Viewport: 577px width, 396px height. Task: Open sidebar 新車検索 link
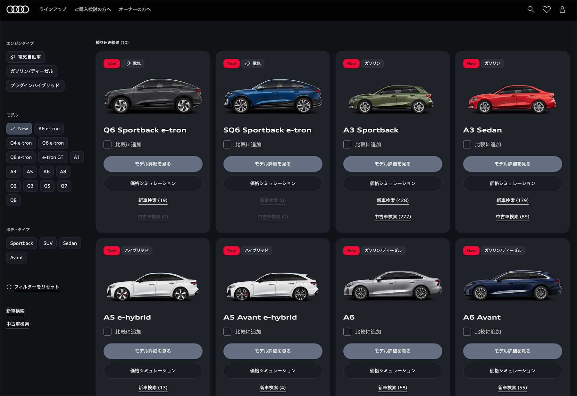click(15, 311)
